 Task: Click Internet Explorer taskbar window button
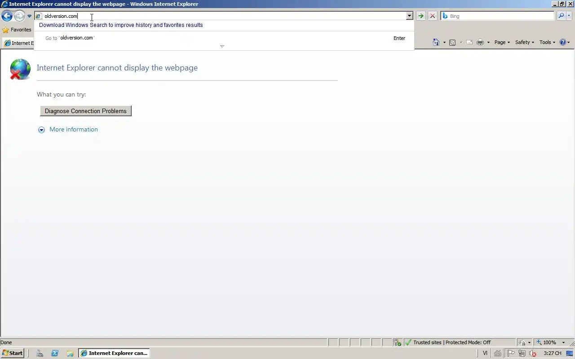point(114,353)
